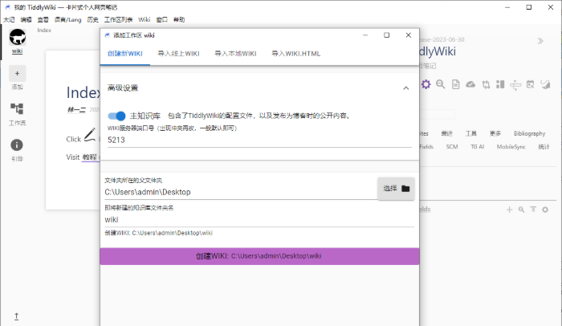Open the 编辑 menu in menu bar
This screenshot has width=562, height=326.
[x=26, y=20]
